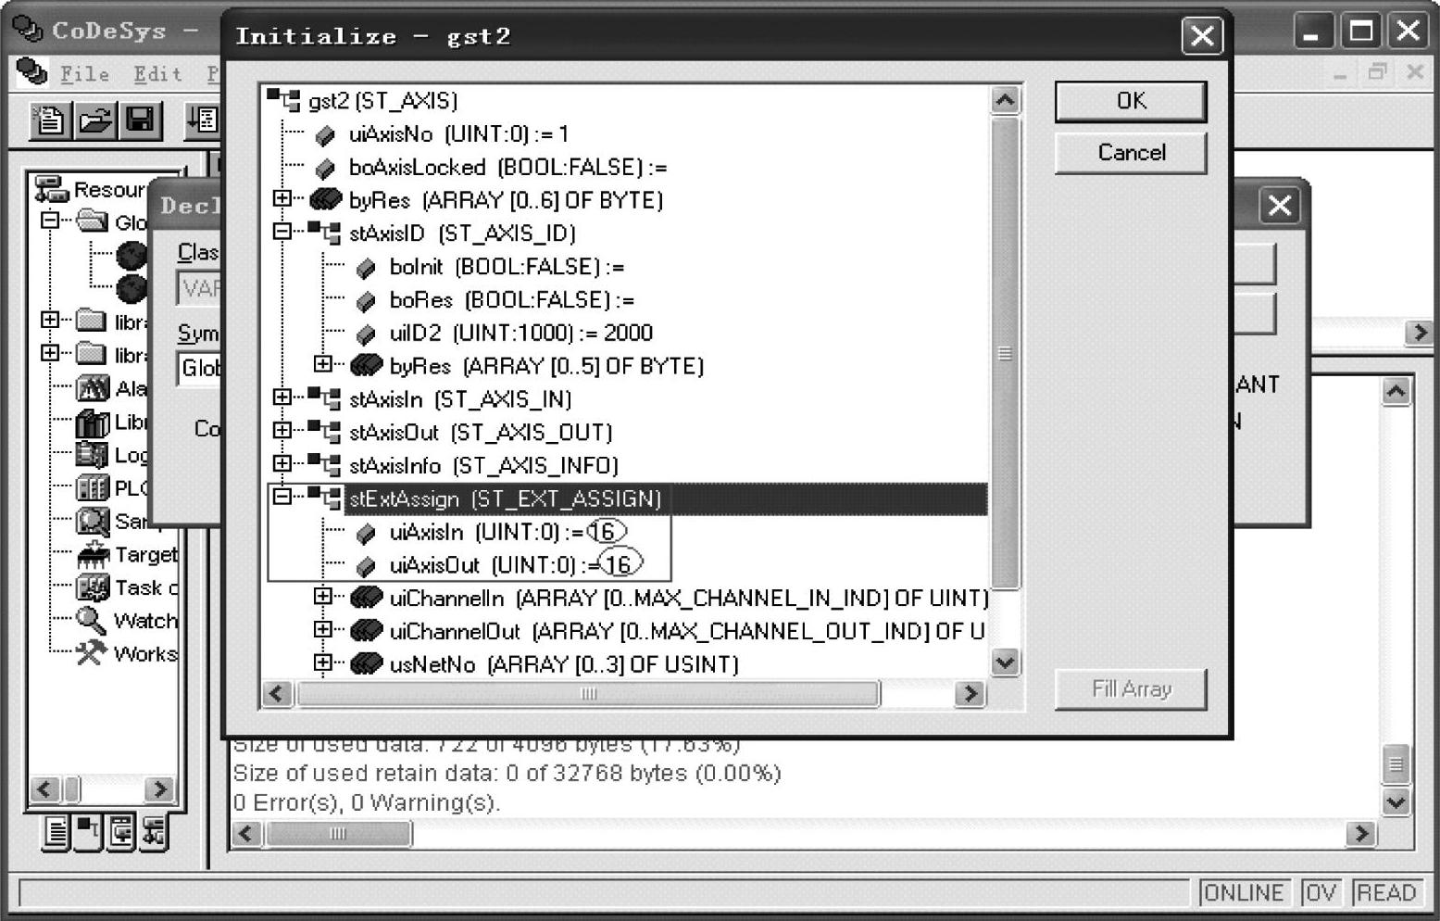Select the boAxisLocked (BOOL:FALSE) row
This screenshot has width=1440, height=921.
(x=507, y=168)
